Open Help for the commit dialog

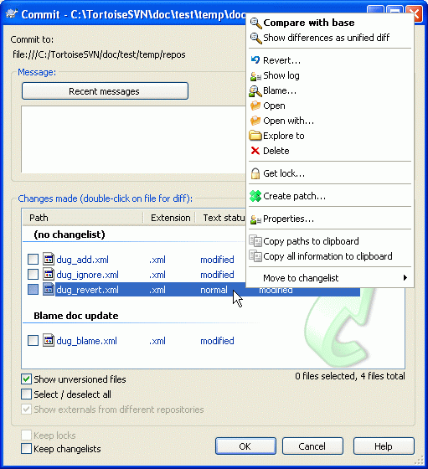coord(384,446)
